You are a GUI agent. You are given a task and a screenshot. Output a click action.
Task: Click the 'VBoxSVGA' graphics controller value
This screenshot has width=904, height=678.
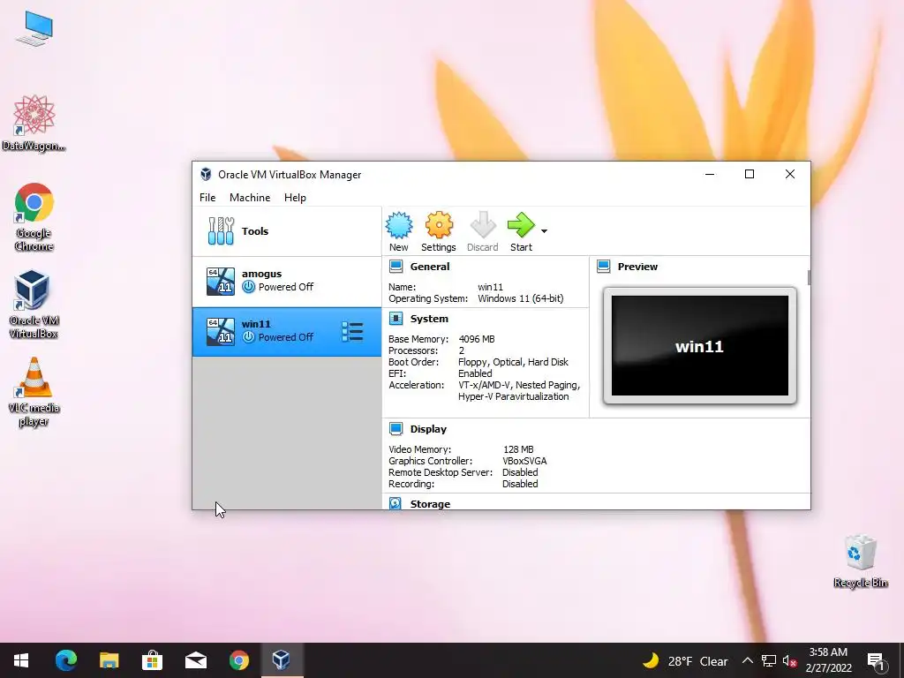pyautogui.click(x=524, y=461)
